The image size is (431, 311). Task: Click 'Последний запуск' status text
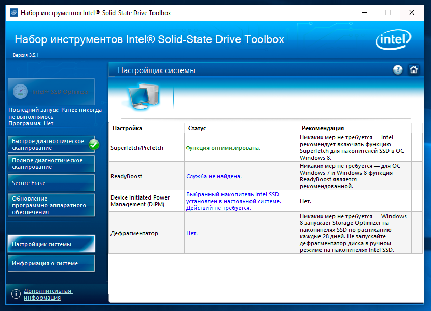pyautogui.click(x=55, y=113)
